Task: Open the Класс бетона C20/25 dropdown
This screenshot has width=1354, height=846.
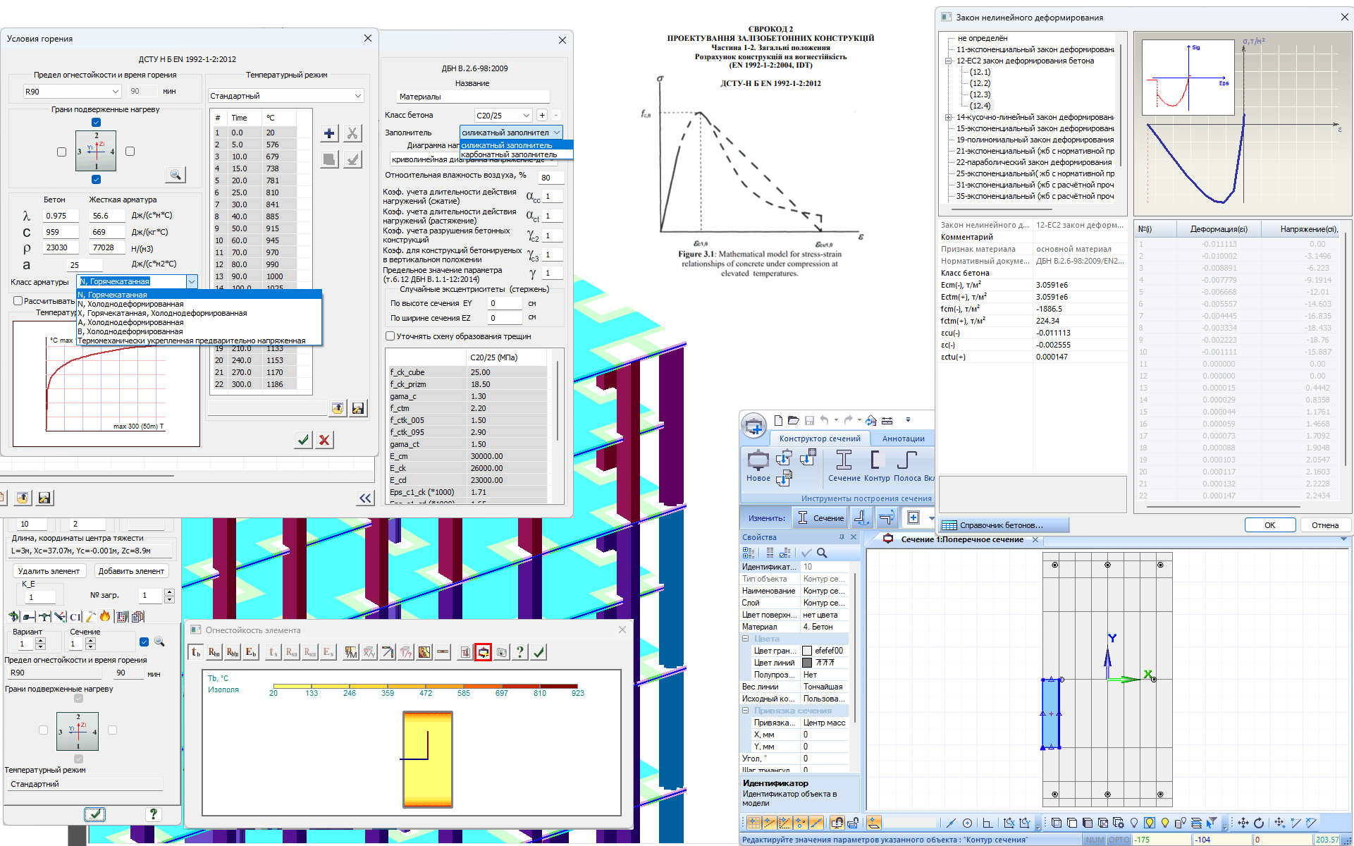Action: (x=526, y=116)
